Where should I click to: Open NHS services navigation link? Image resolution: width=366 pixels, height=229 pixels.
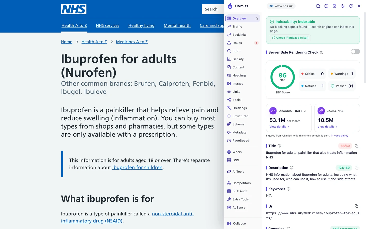click(x=108, y=25)
